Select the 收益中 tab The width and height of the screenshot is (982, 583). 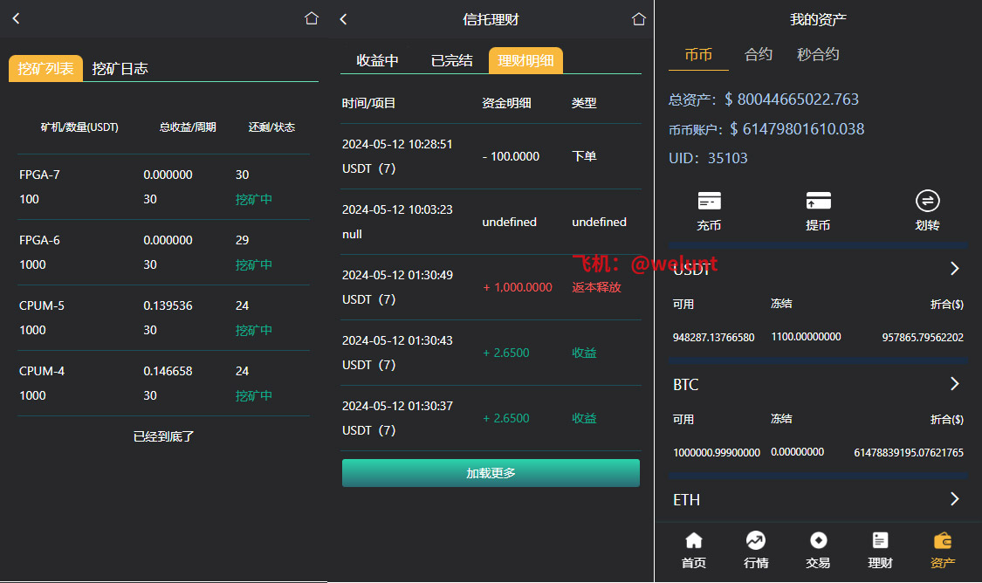(377, 60)
